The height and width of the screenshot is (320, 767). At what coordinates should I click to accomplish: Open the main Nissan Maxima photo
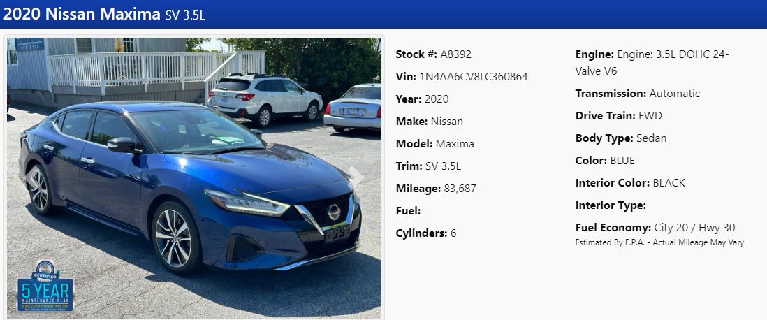pyautogui.click(x=193, y=178)
